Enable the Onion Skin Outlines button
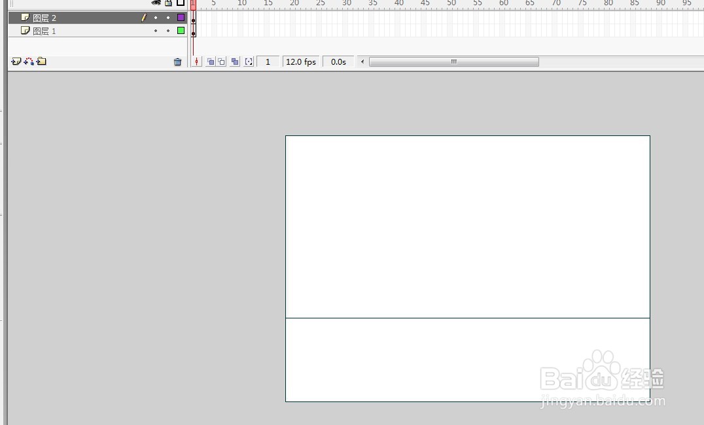 221,62
